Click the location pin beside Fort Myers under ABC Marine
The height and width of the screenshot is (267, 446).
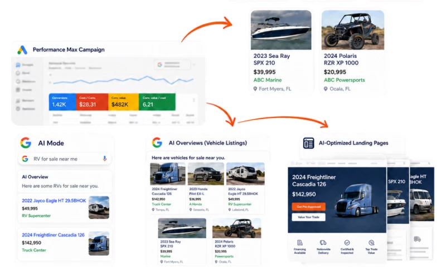point(255,89)
